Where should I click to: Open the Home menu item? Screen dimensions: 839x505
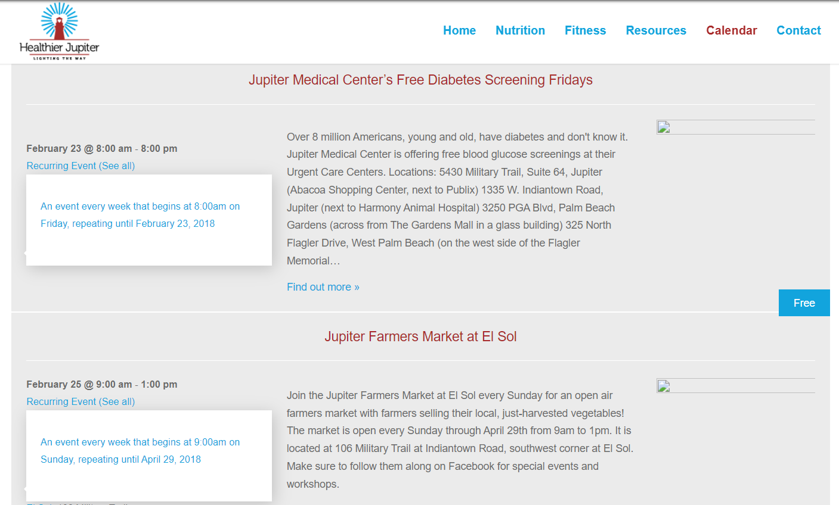[459, 30]
